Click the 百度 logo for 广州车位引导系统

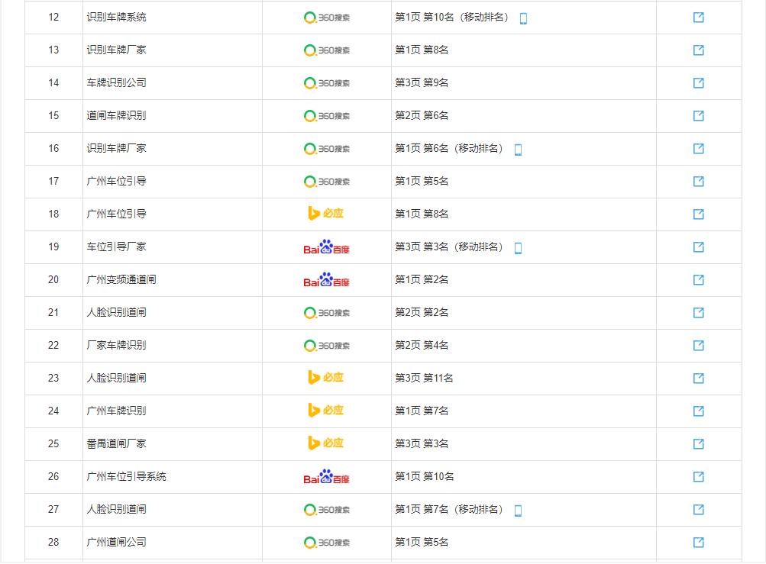tap(326, 476)
